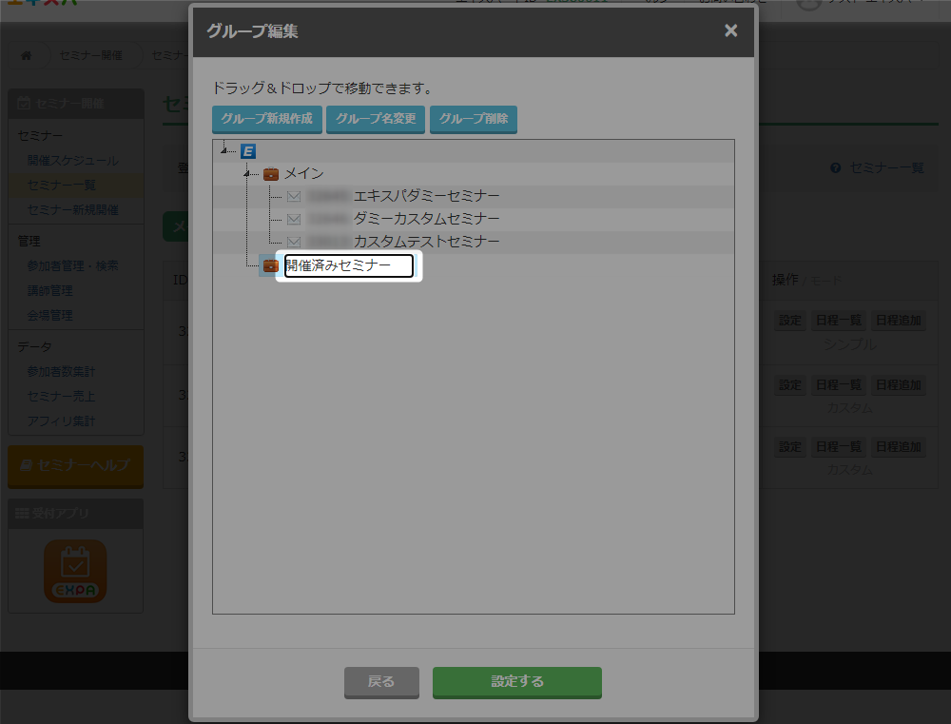Select the メイン group label
This screenshot has height=724, width=951.
pos(304,173)
